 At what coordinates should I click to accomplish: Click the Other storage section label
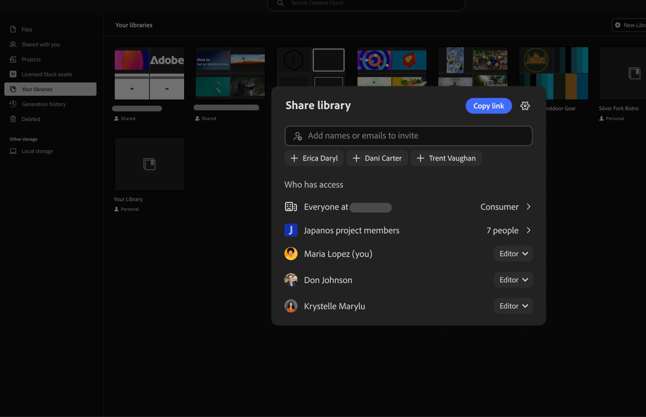click(x=24, y=139)
